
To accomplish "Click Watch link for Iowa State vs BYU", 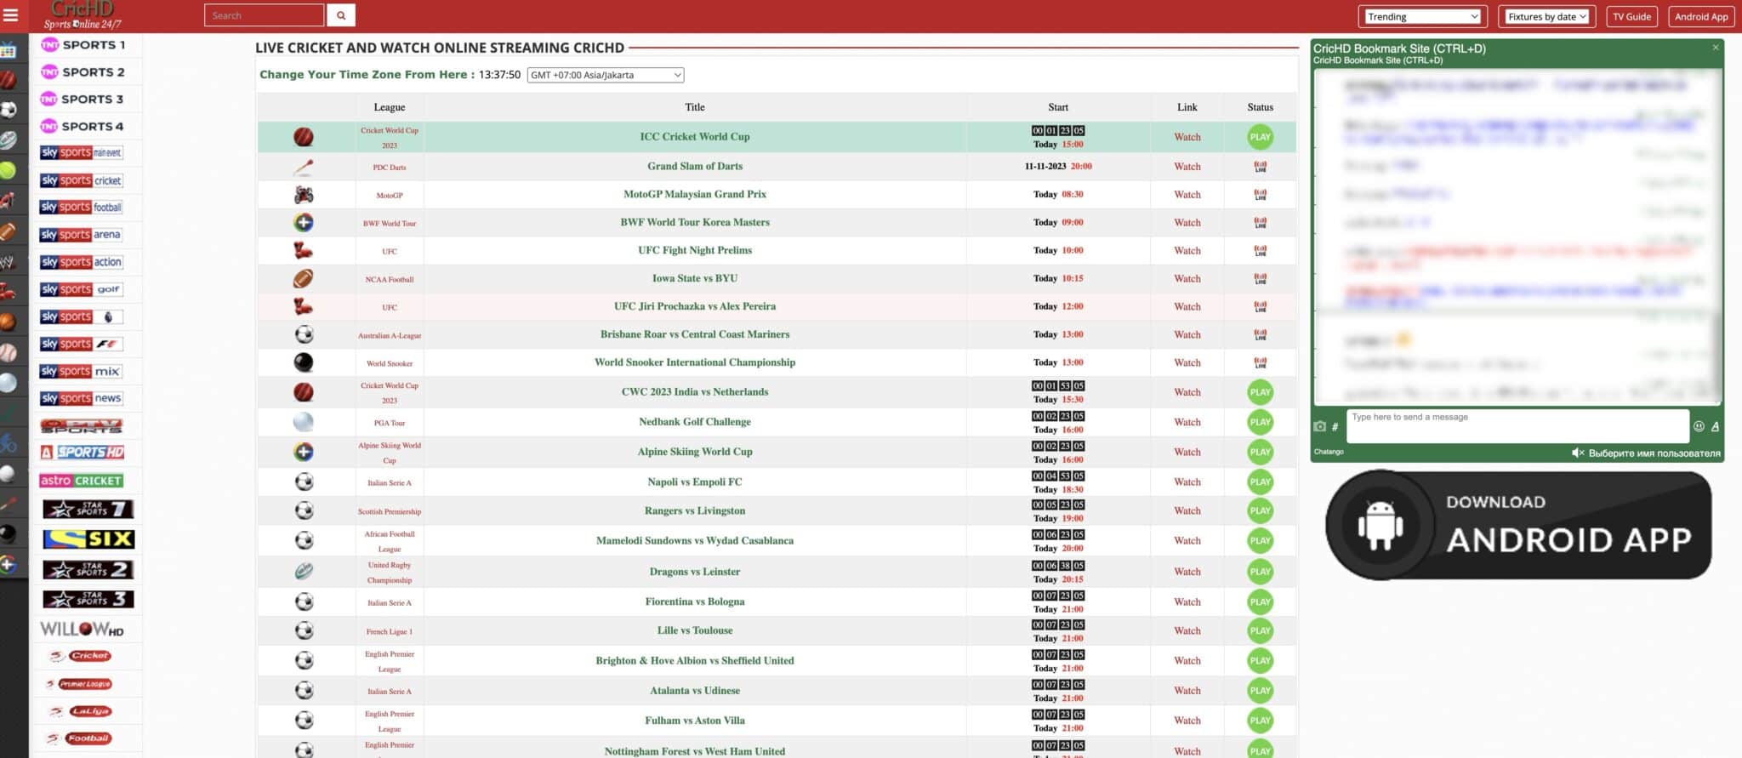I will click(x=1187, y=279).
